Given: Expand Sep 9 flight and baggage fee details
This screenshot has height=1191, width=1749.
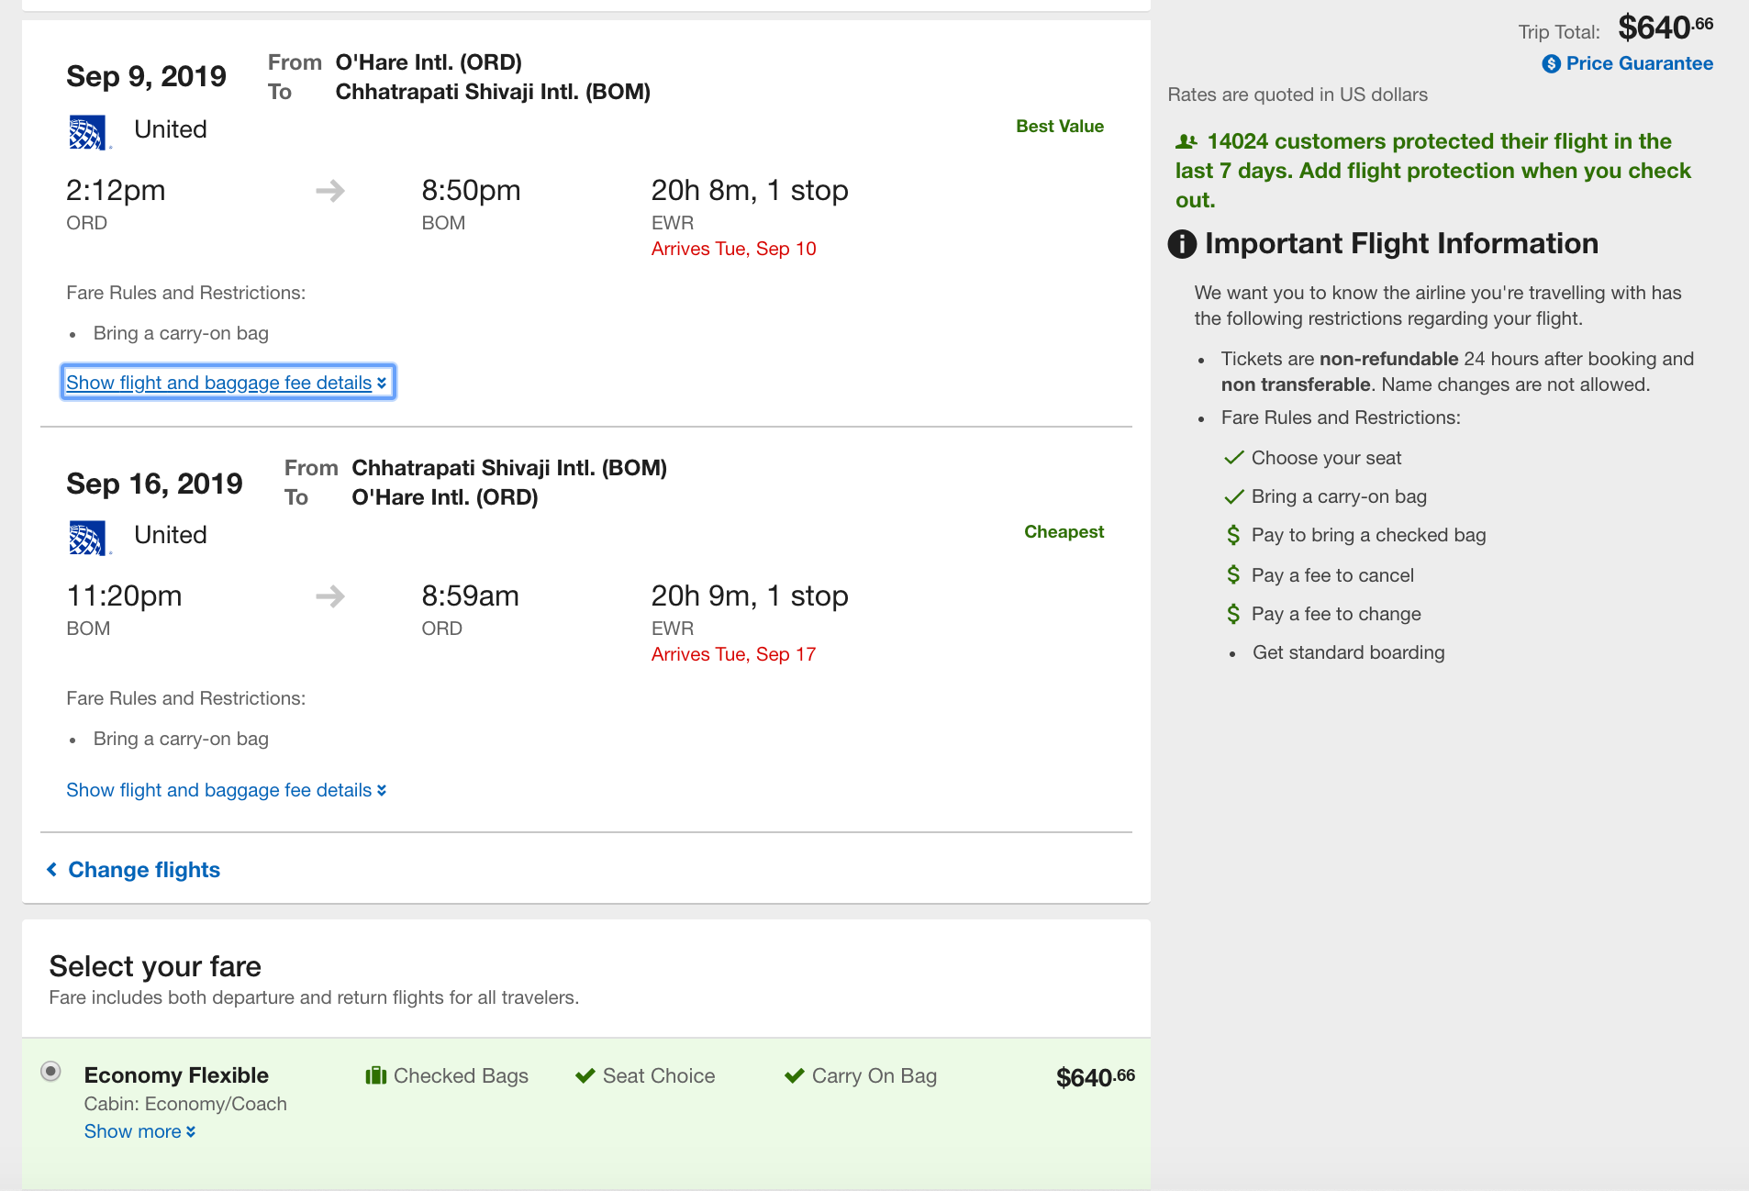Looking at the screenshot, I should 227,383.
